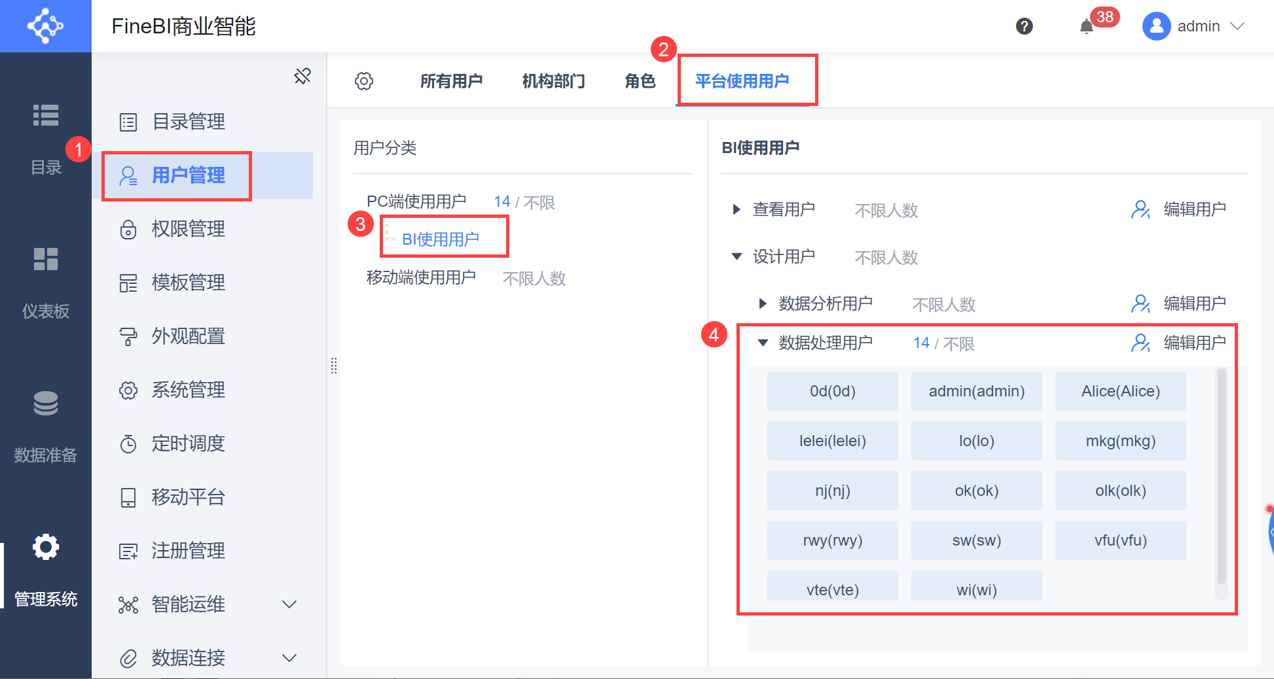This screenshot has height=679, width=1274.
Task: Open the 目录 section in sidebar
Action: [46, 139]
